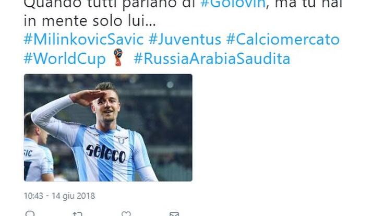
Task: Click the player's saluting hand in photo
Action: pos(86,97)
